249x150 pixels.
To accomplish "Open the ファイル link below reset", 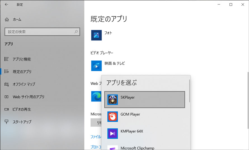I will click(96, 137).
